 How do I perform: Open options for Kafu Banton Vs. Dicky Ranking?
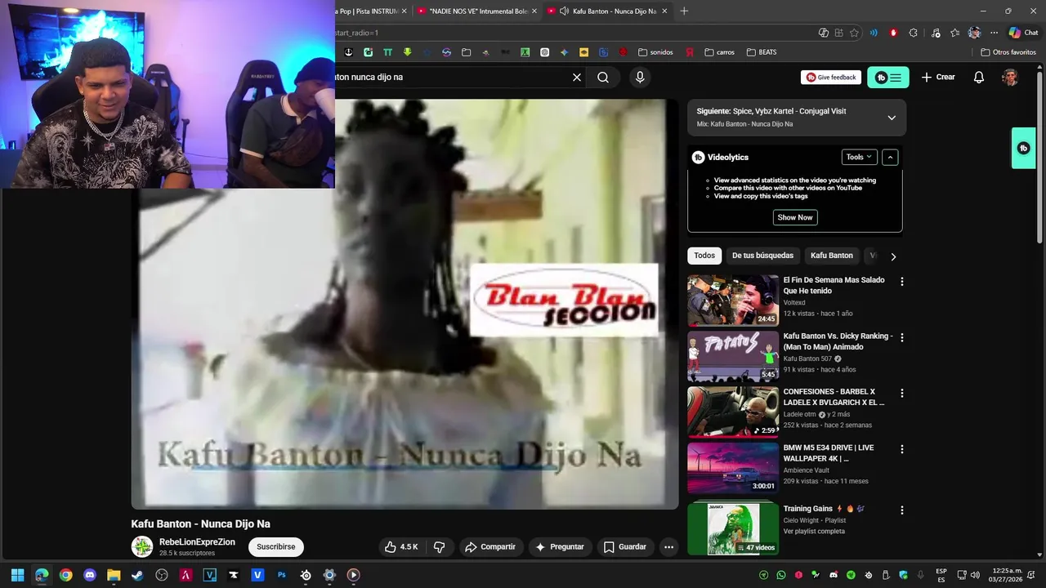click(x=902, y=337)
